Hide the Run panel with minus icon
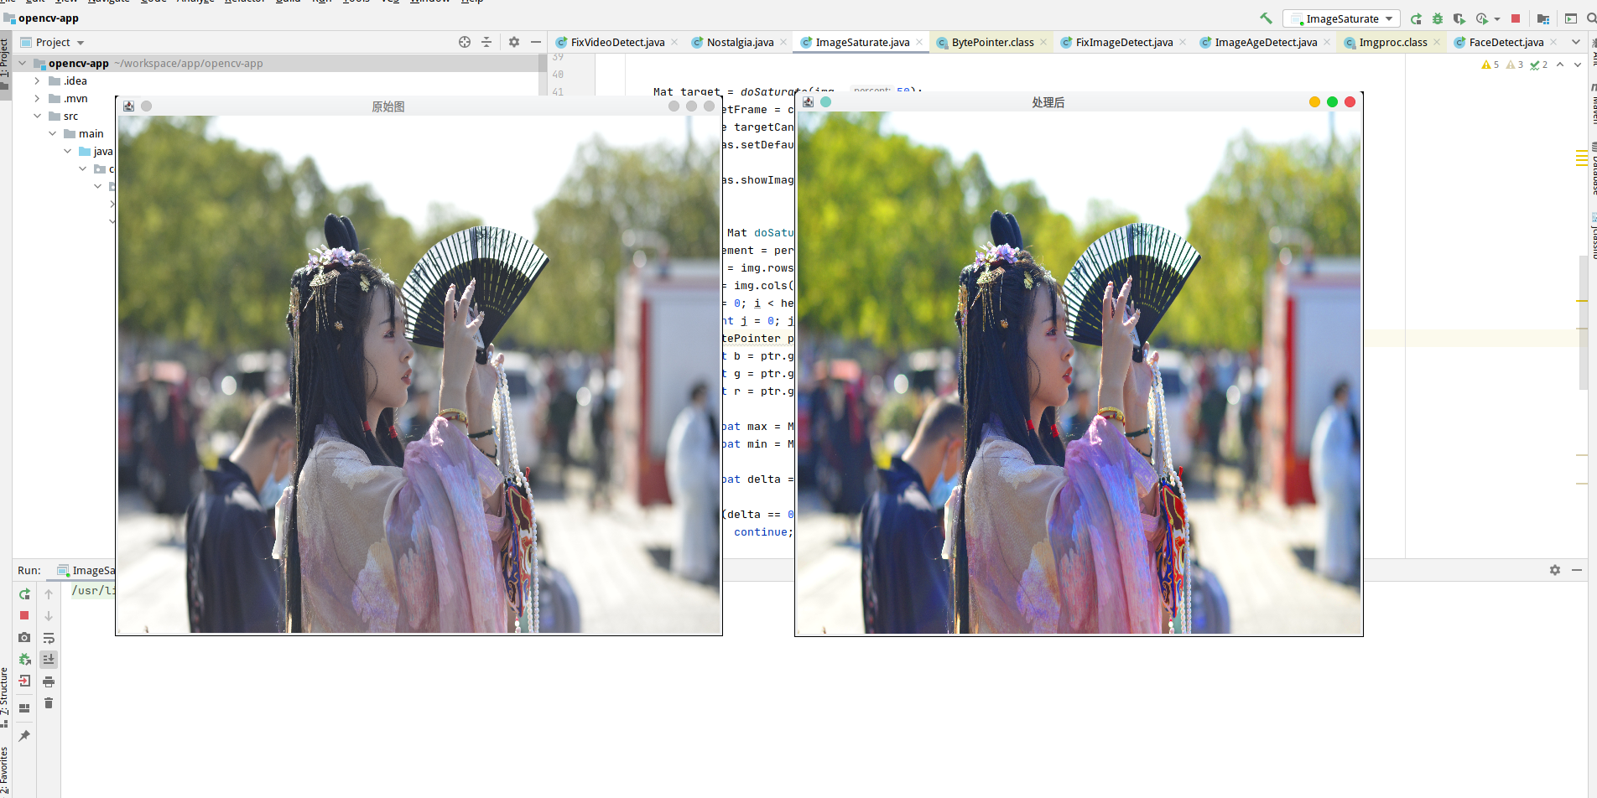 tap(1577, 570)
